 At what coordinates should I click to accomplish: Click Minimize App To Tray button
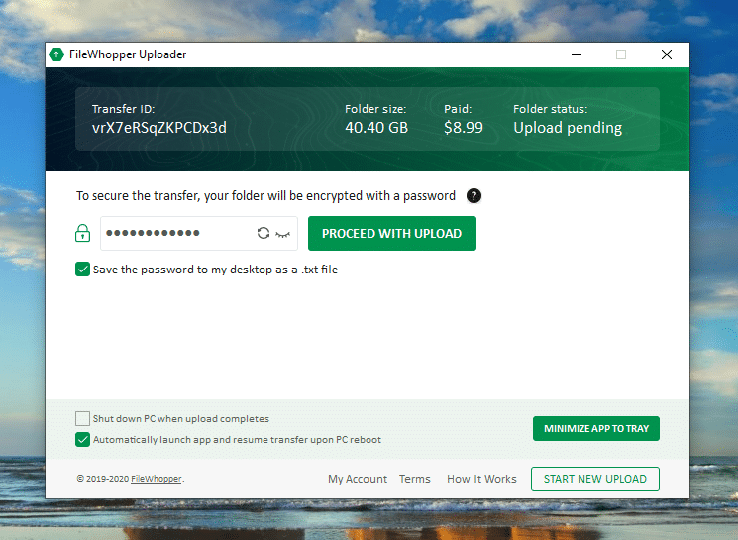(596, 428)
